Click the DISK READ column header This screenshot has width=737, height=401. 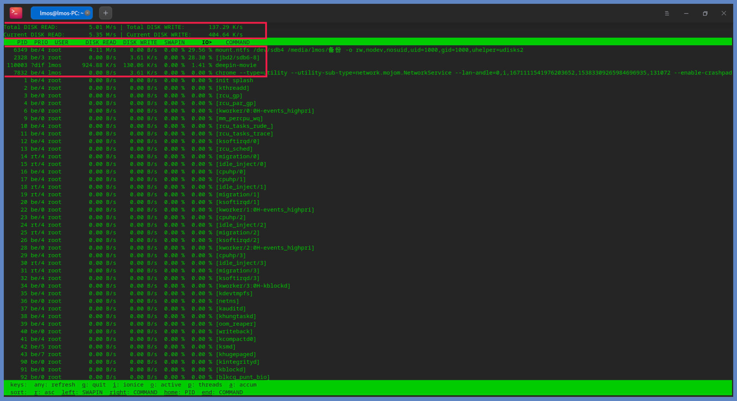point(101,42)
